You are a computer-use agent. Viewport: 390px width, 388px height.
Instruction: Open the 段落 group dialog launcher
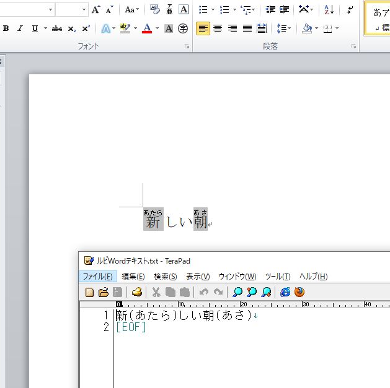tap(354, 46)
